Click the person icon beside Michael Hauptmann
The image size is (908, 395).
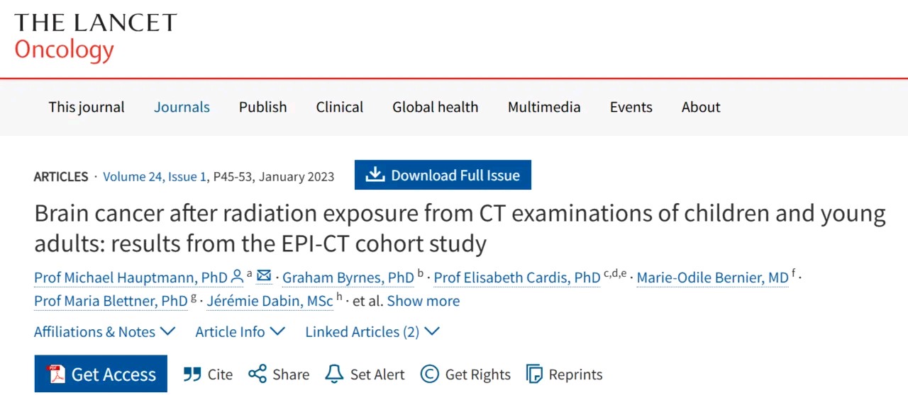pos(237,277)
